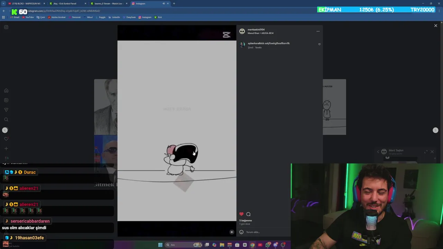View the 5 beğenme likes list
443x249 pixels.
[x=245, y=220]
